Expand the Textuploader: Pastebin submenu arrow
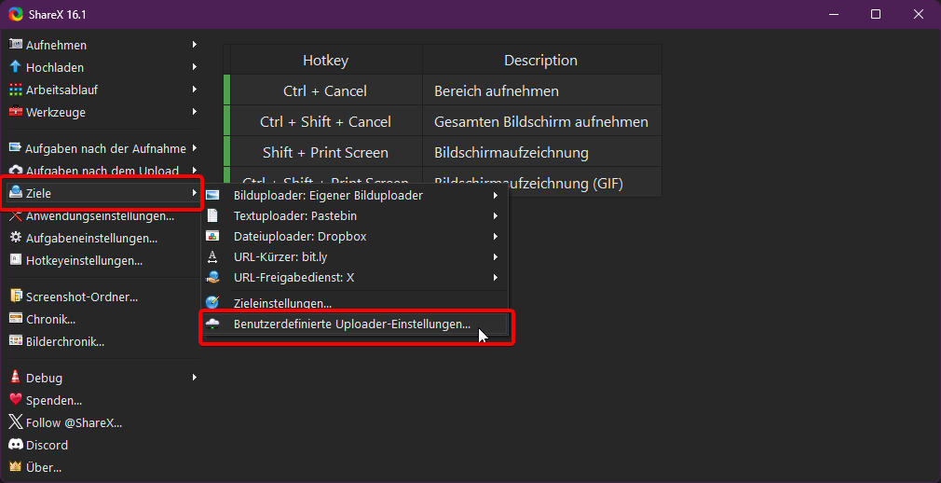The height and width of the screenshot is (483, 941). 495,216
